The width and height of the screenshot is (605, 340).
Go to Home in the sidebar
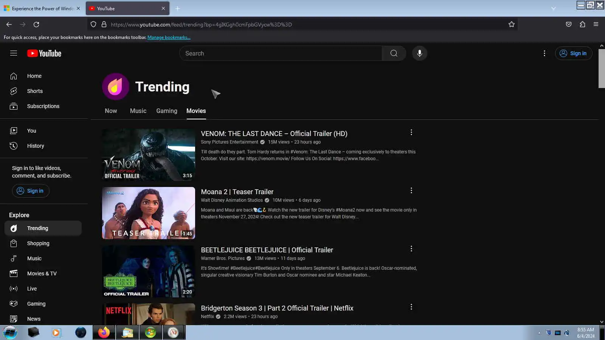(44, 76)
